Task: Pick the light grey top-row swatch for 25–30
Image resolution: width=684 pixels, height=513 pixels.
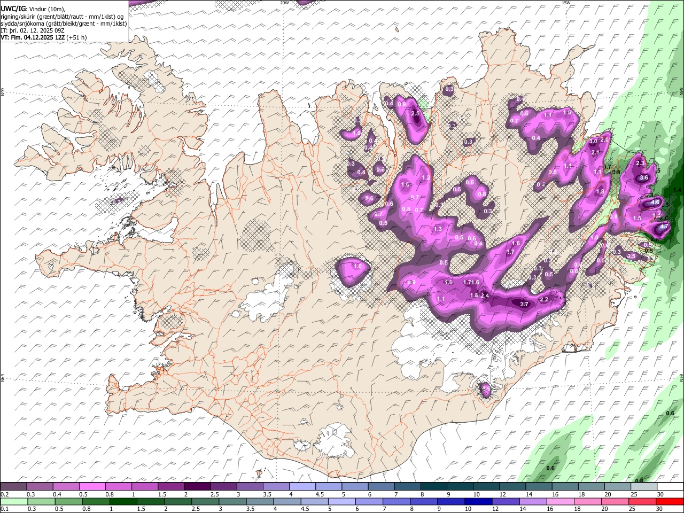Action: (x=644, y=486)
